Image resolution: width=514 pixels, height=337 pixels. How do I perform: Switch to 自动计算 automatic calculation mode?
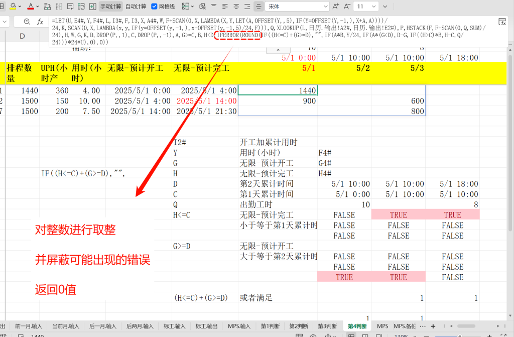click(136, 7)
